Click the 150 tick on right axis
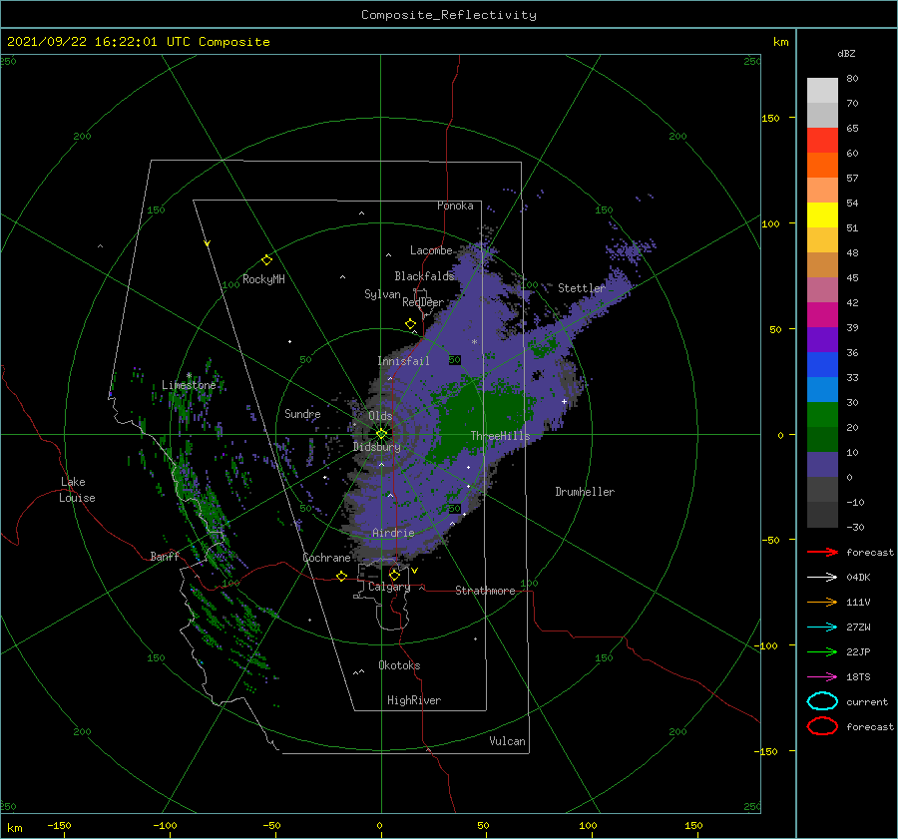 pos(771,118)
